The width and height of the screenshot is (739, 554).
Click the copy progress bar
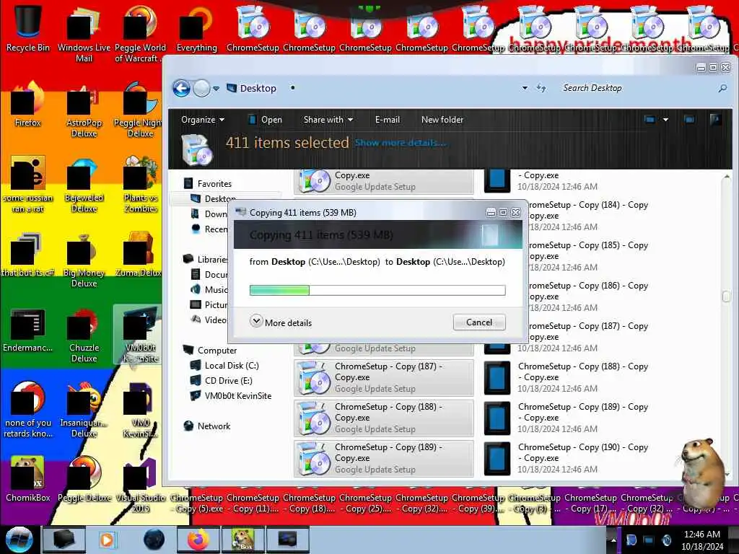point(377,290)
